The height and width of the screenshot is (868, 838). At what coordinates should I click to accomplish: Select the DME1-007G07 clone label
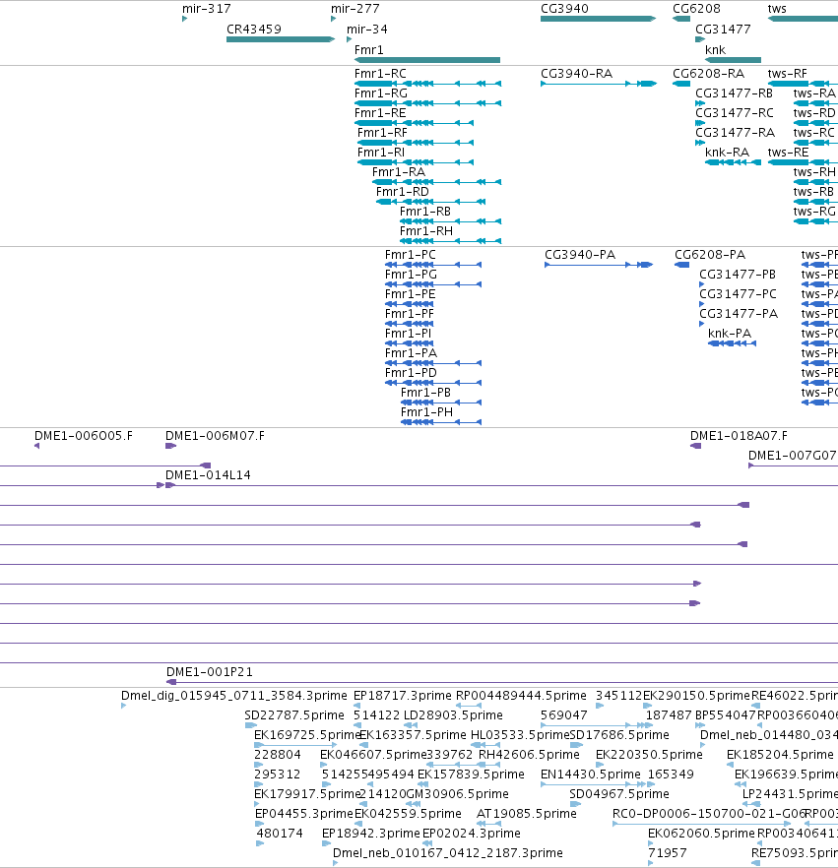(x=792, y=456)
